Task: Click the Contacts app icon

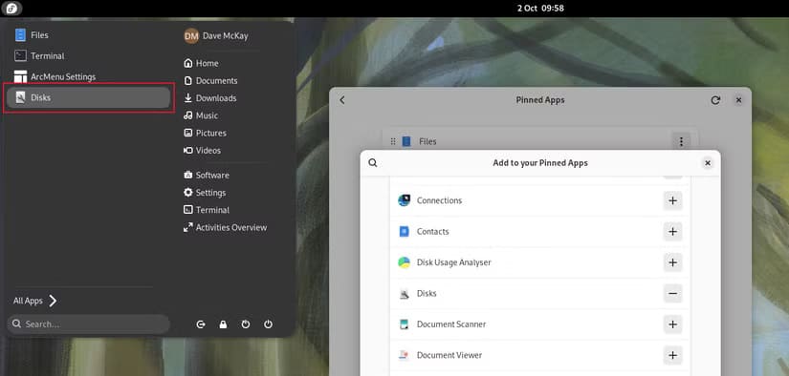Action: 404,232
